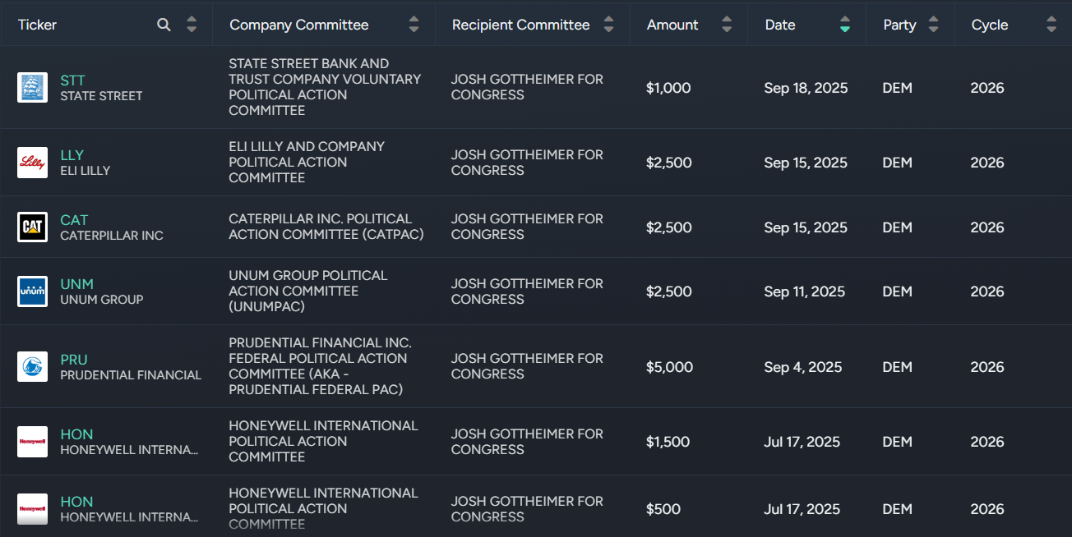The height and width of the screenshot is (537, 1072).
Task: Click the first Honeywell logo for $1,500 row
Action: pyautogui.click(x=33, y=442)
